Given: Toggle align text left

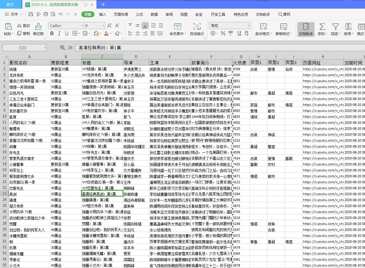Looking at the screenshot, I should pos(130,33).
